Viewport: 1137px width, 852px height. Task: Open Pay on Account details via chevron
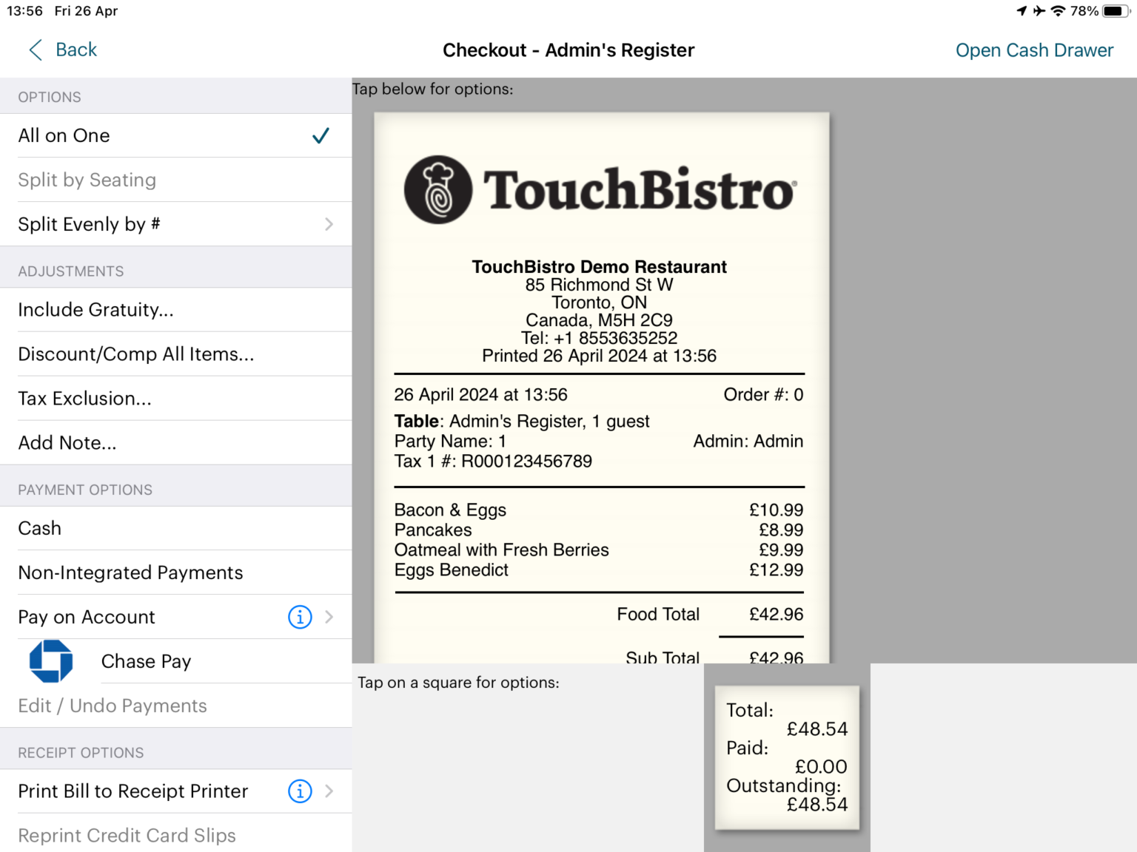point(330,617)
